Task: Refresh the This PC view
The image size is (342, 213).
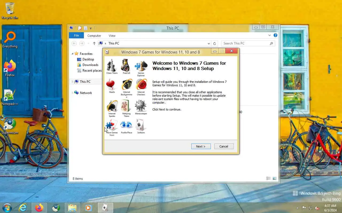Action: 215,43
